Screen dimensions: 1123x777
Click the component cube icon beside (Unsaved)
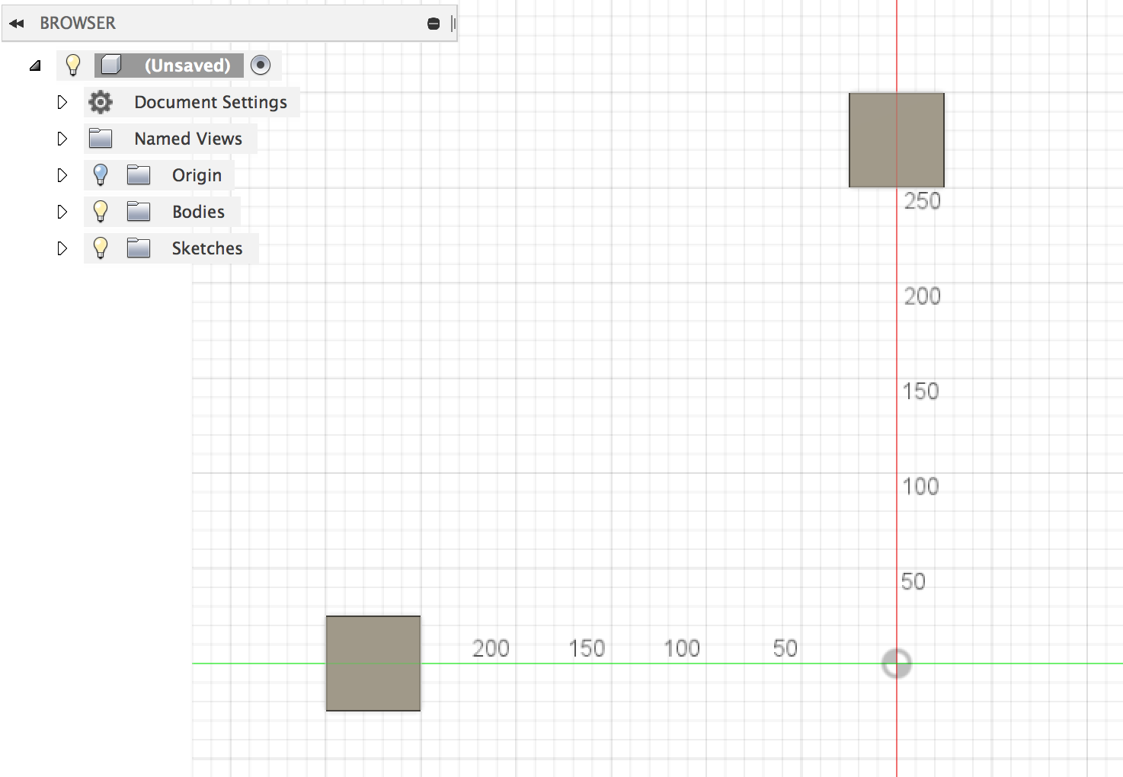pos(111,65)
